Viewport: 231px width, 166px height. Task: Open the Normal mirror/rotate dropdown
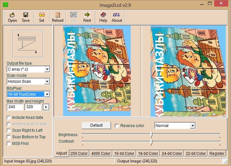coord(192,126)
